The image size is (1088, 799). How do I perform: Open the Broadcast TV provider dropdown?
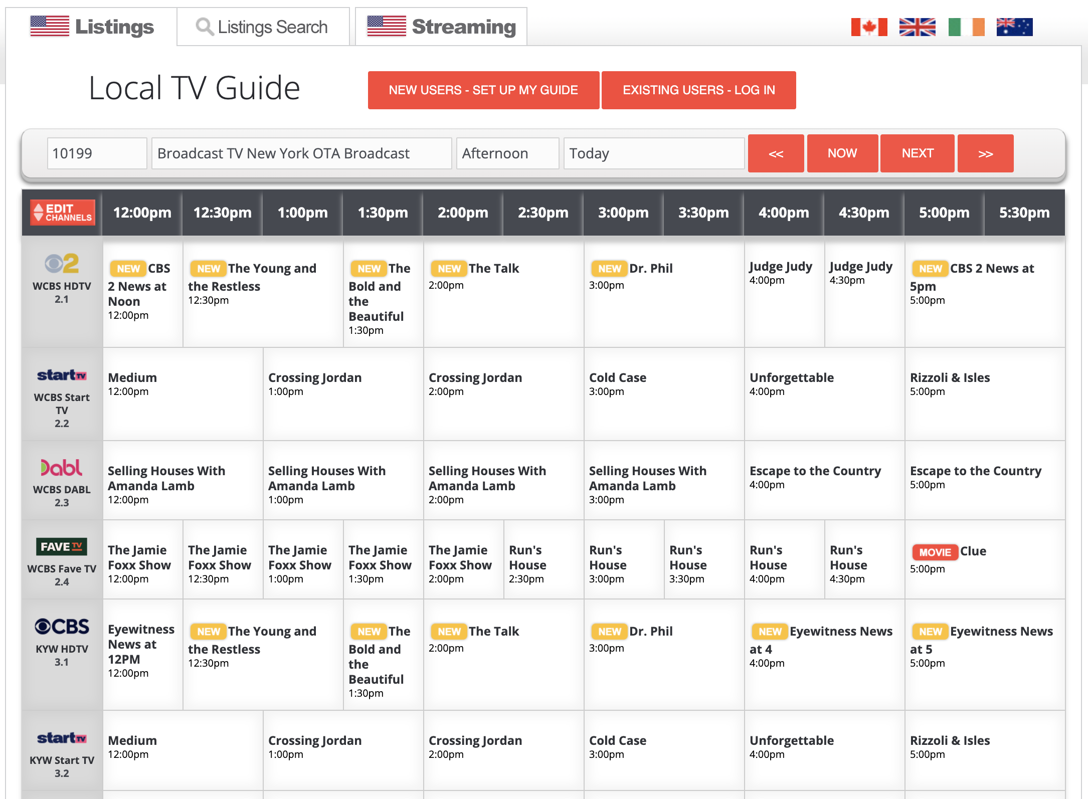point(301,153)
